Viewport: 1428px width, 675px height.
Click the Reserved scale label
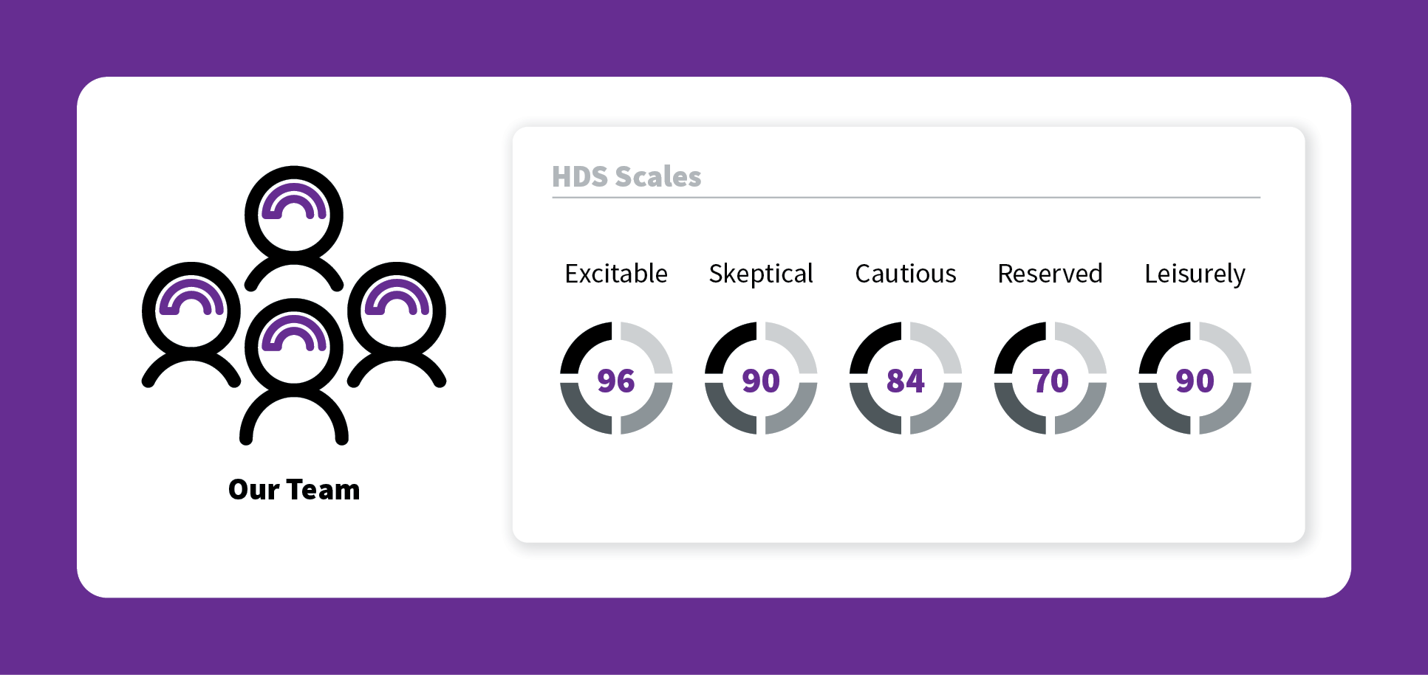[x=1050, y=274]
